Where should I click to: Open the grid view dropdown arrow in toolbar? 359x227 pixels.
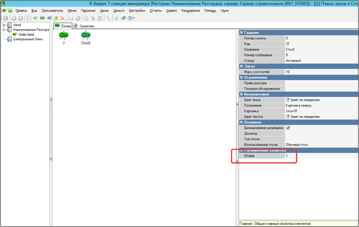point(134,18)
